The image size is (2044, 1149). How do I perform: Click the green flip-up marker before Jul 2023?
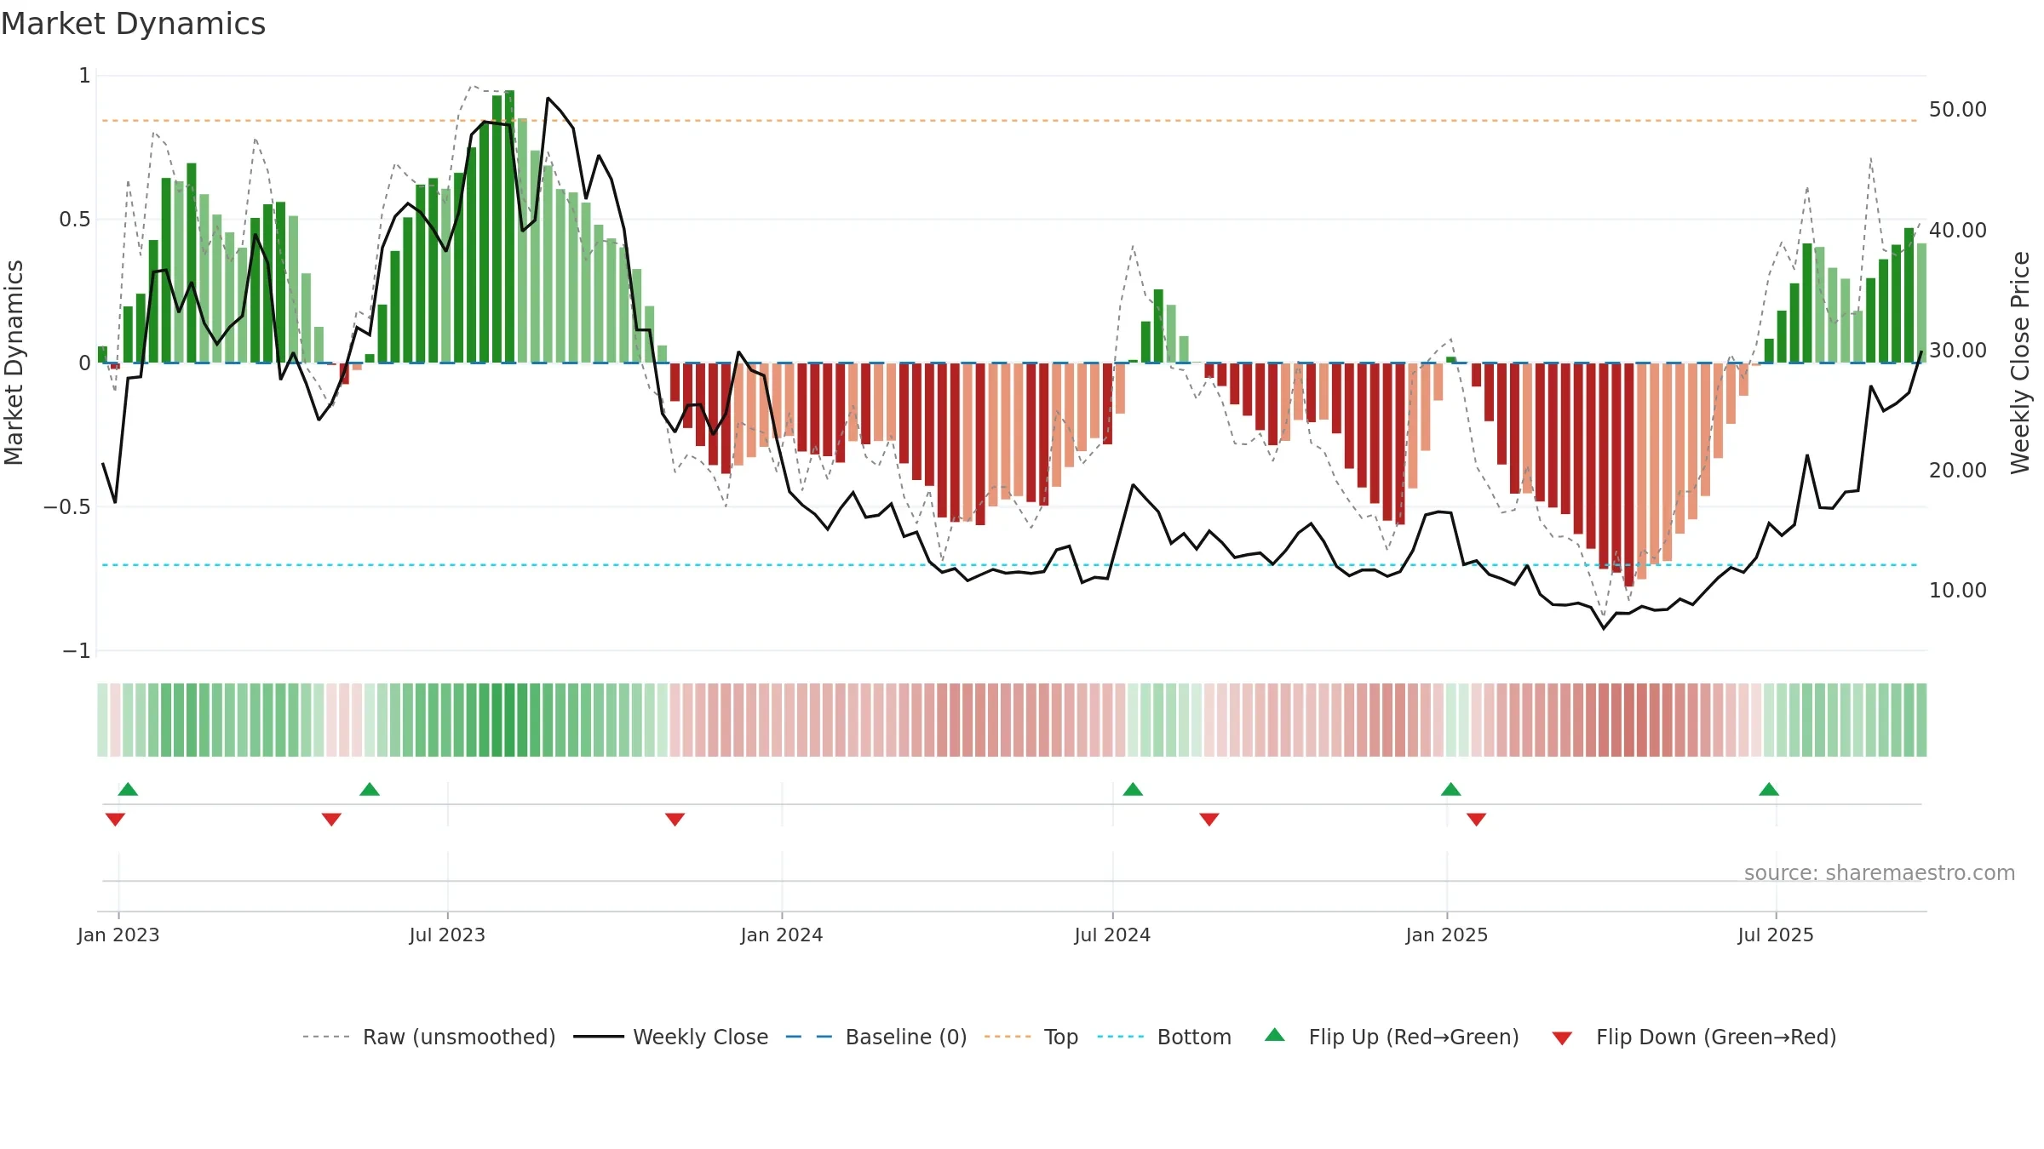[370, 789]
